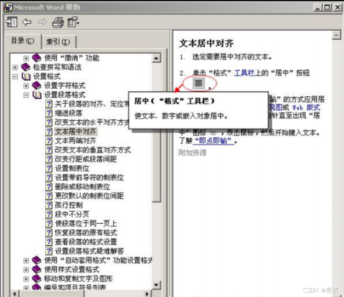Collapse the 设置格式 node

15,76
